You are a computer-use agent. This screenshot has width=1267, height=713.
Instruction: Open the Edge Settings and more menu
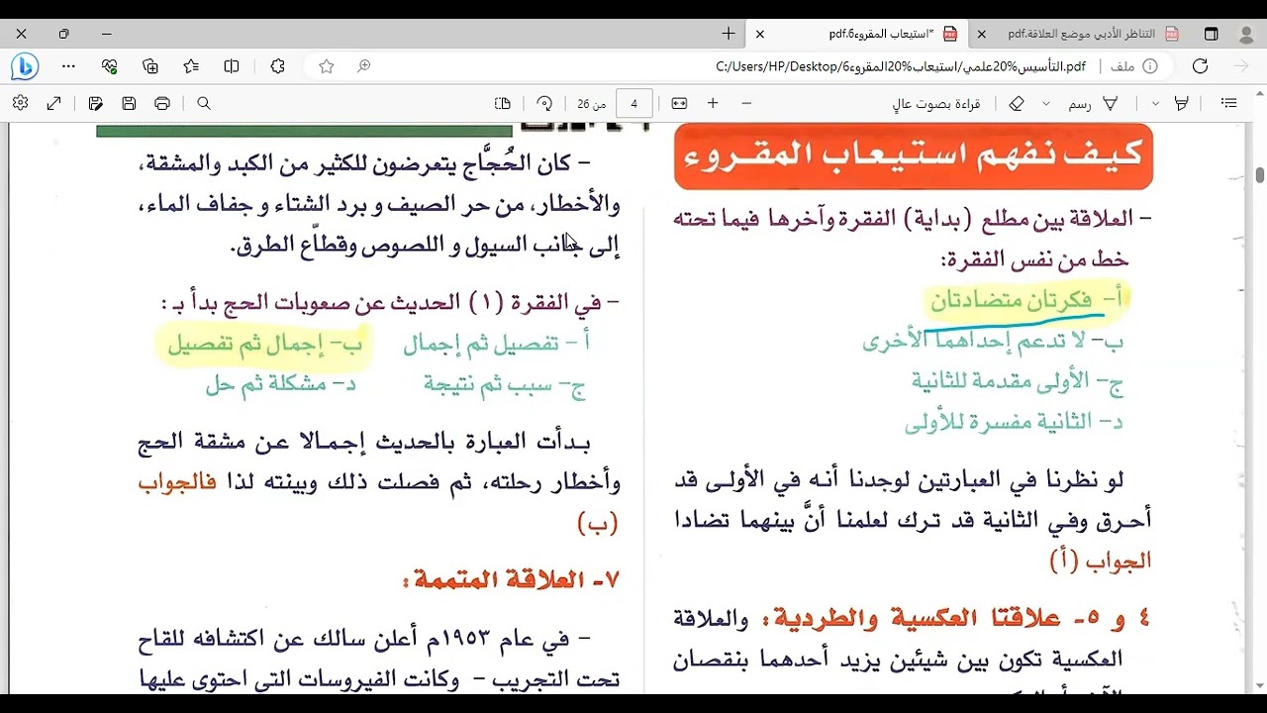[68, 66]
